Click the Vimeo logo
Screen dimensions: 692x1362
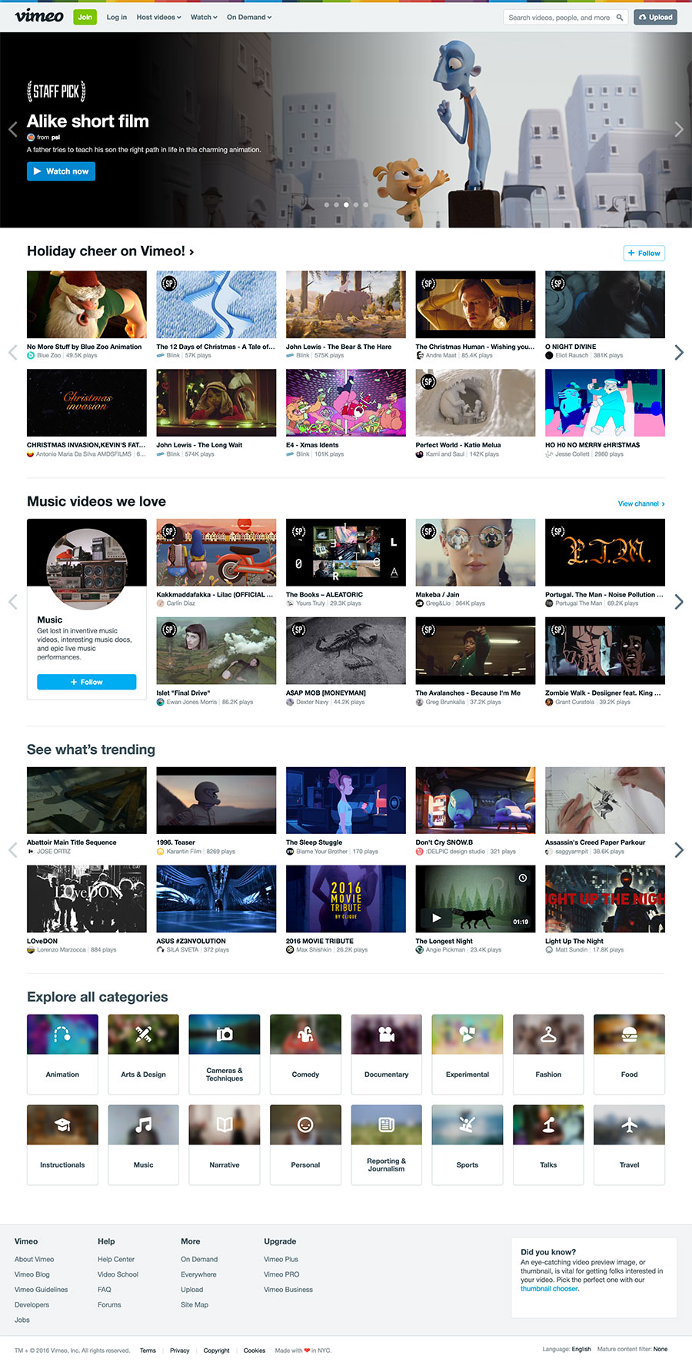coord(39,15)
